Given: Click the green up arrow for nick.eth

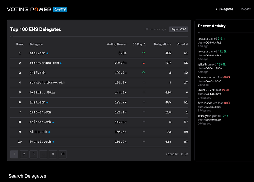Looking at the screenshot, I should point(144,53).
